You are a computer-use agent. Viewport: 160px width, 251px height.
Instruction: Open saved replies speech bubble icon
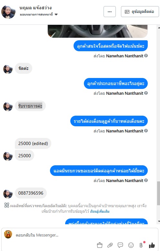click(x=120, y=245)
